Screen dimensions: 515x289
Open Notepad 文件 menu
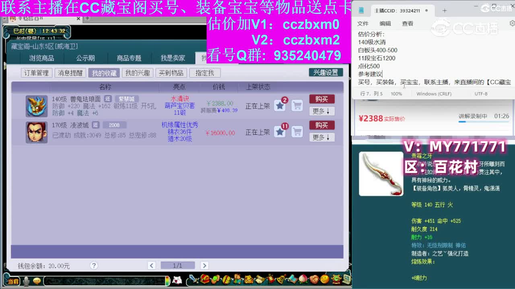[x=363, y=24]
